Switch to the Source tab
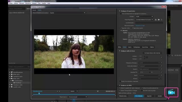 click(34, 10)
